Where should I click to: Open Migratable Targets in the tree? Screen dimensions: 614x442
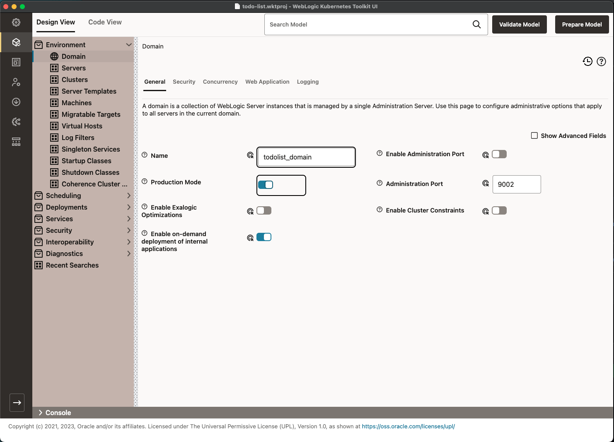83,114
